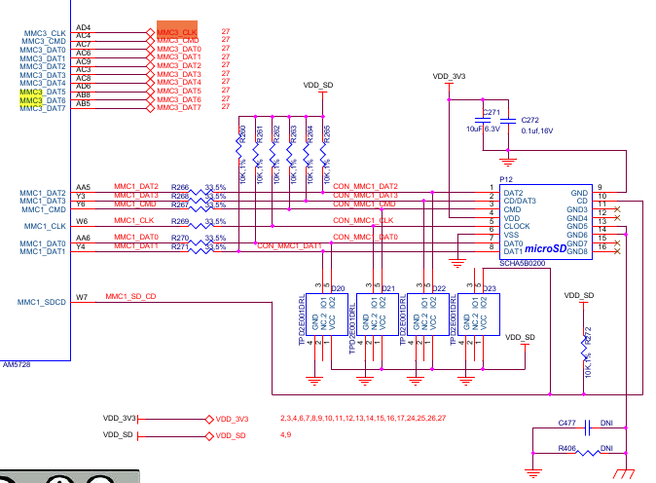Select pull-up resistor R260 designator

point(242,134)
